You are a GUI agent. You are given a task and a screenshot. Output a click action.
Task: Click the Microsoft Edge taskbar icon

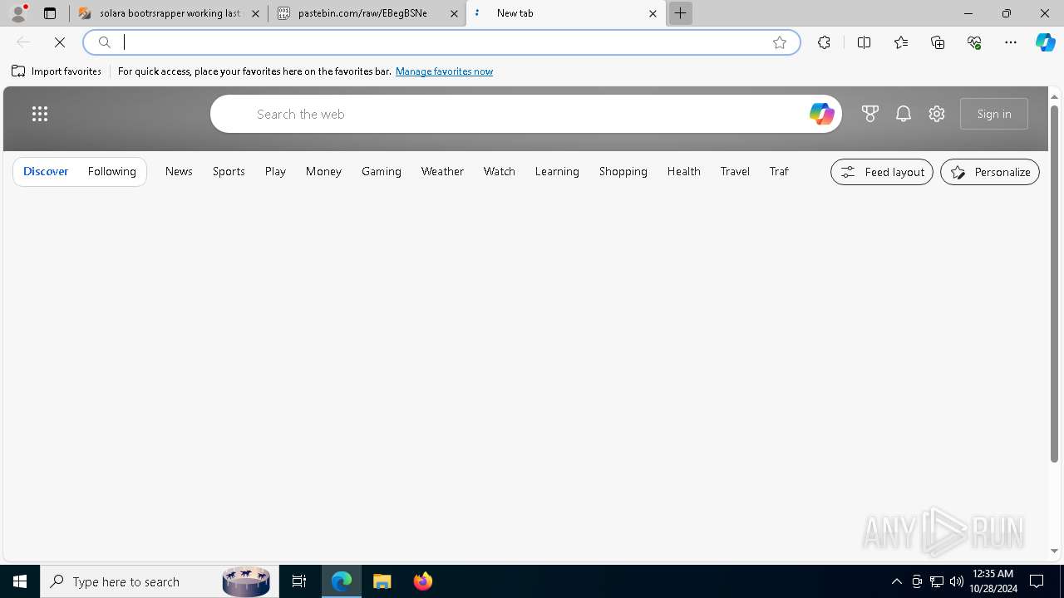point(342,581)
